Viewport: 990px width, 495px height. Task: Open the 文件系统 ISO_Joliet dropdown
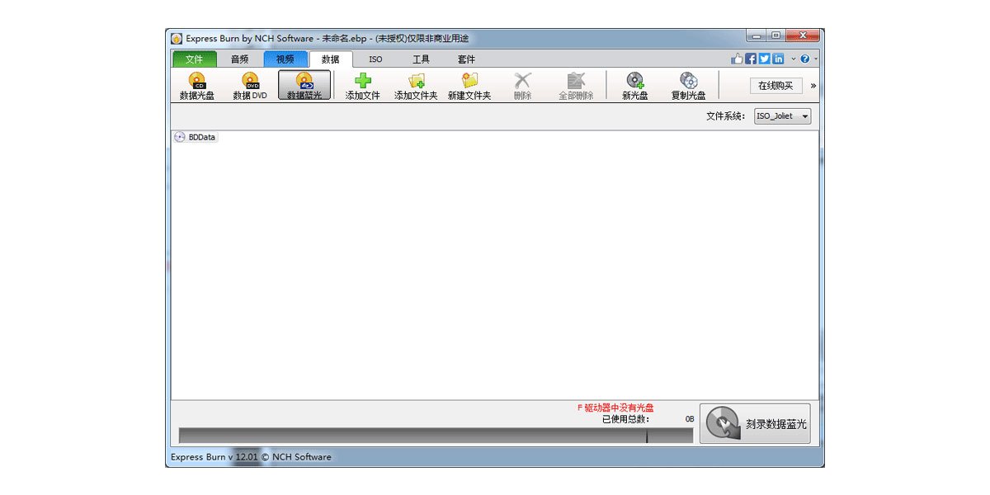781,115
